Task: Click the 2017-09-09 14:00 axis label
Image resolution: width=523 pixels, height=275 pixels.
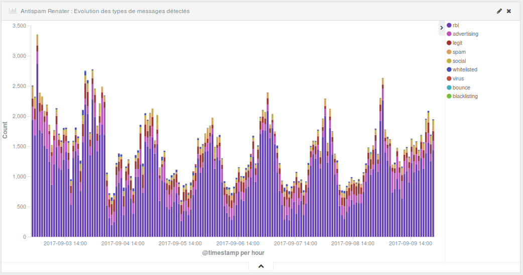Action: pyautogui.click(x=411, y=243)
